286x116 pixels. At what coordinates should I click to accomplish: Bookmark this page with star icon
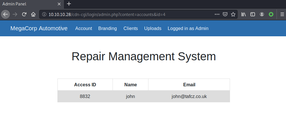coord(233,14)
